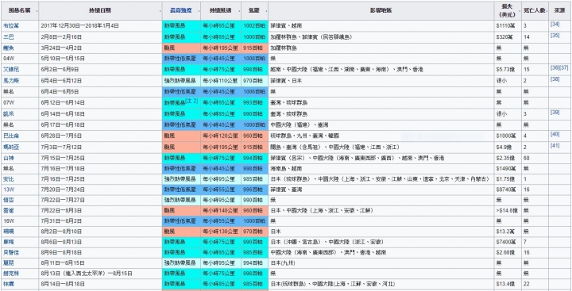Open reference [35] citation link
The width and height of the screenshot is (572, 291).
tap(555, 36)
